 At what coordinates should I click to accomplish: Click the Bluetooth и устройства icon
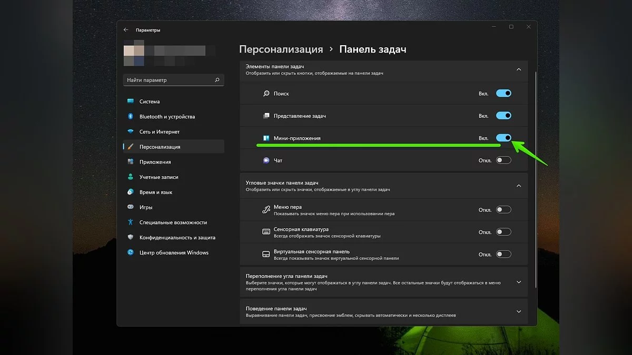130,116
